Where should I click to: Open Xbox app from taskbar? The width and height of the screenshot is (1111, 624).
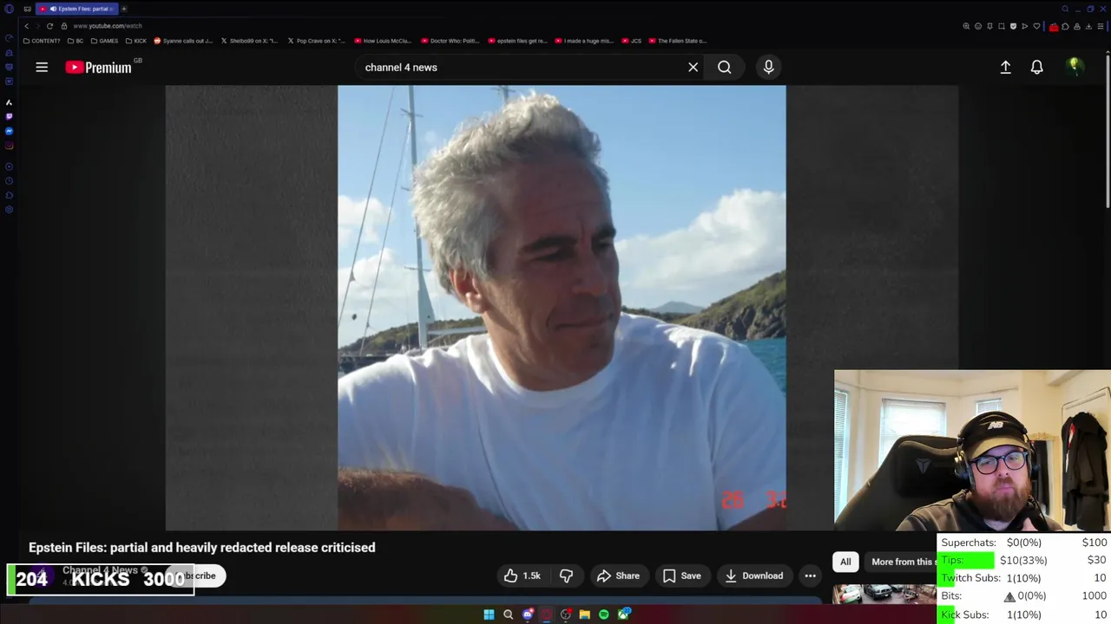[623, 614]
